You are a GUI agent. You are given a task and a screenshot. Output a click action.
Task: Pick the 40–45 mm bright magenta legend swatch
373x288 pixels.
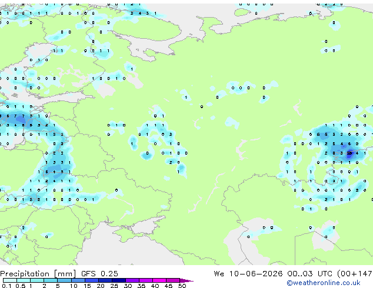tap(159, 280)
